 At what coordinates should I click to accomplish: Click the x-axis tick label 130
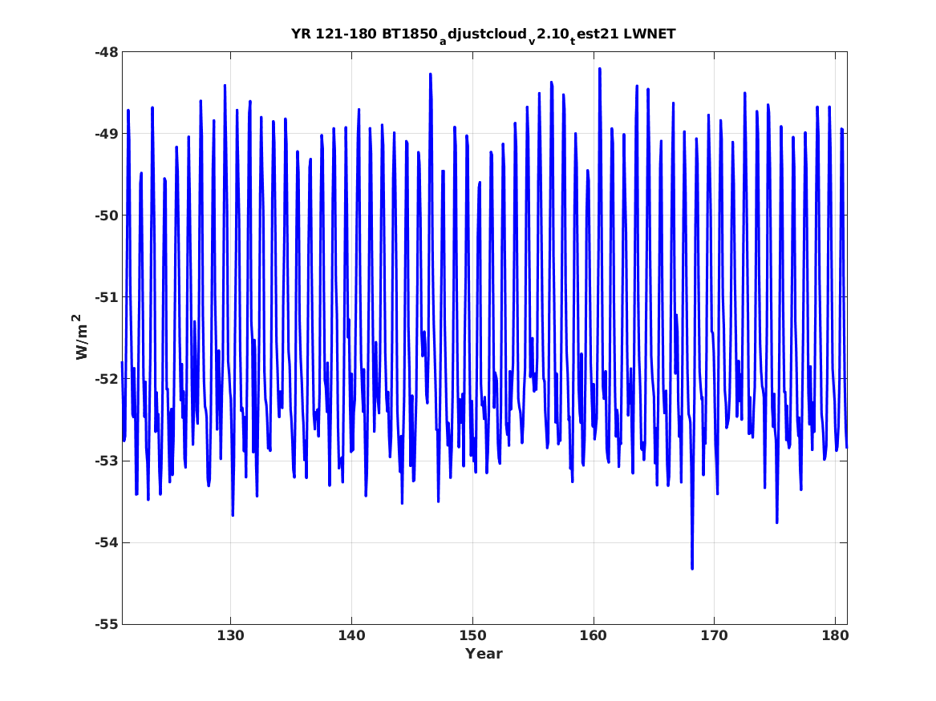[x=230, y=636]
